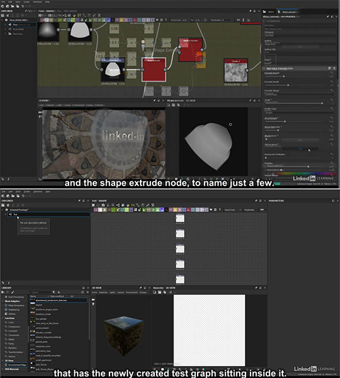Click Python script icon in Test graph toolbar
This screenshot has width=340, height=378.
point(128,205)
